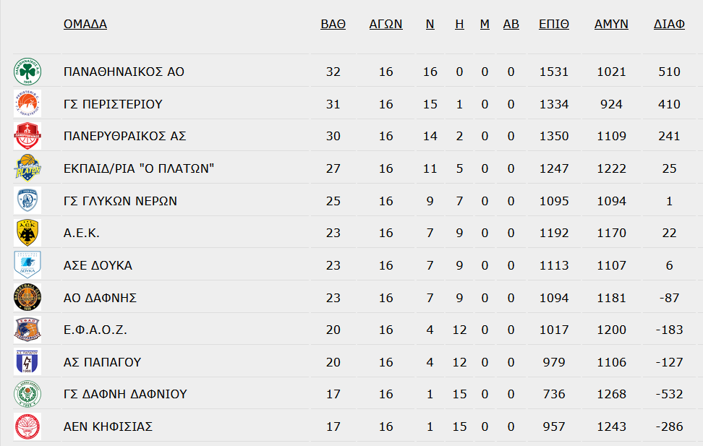Click the ΑΟ Δάφνης black round logo
703x446 pixels.
click(x=27, y=297)
